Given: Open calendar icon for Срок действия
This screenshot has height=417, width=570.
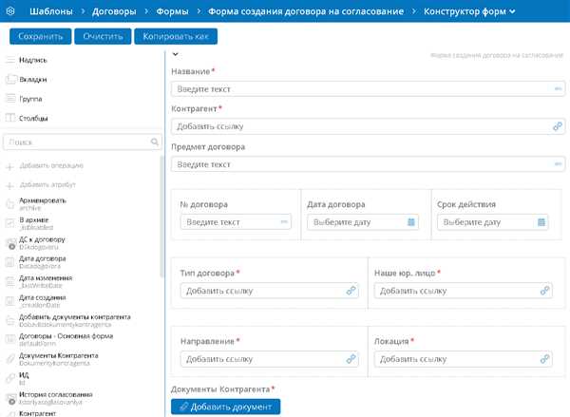Looking at the screenshot, I should pyautogui.click(x=541, y=221).
